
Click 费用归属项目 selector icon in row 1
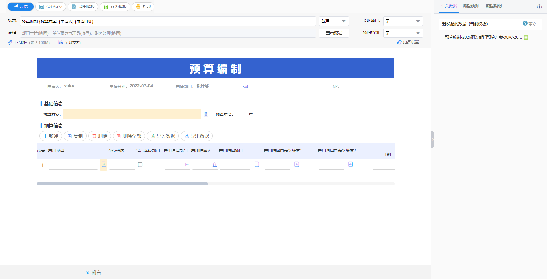tap(257, 164)
